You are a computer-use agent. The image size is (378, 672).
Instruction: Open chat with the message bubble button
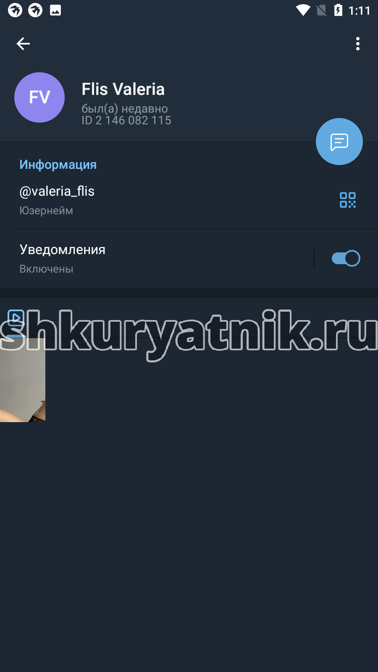(339, 142)
